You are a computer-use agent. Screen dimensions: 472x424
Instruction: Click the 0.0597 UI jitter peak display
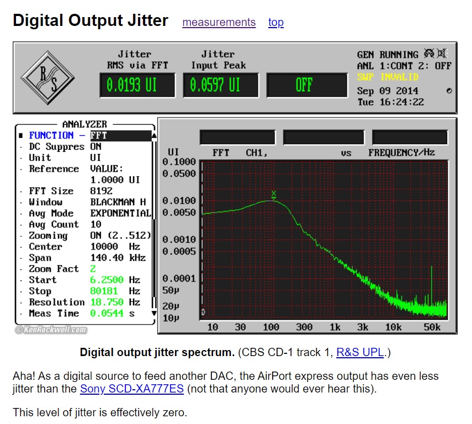coord(221,85)
